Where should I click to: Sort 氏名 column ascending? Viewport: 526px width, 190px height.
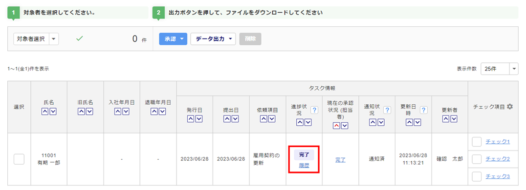pyautogui.click(x=45, y=112)
